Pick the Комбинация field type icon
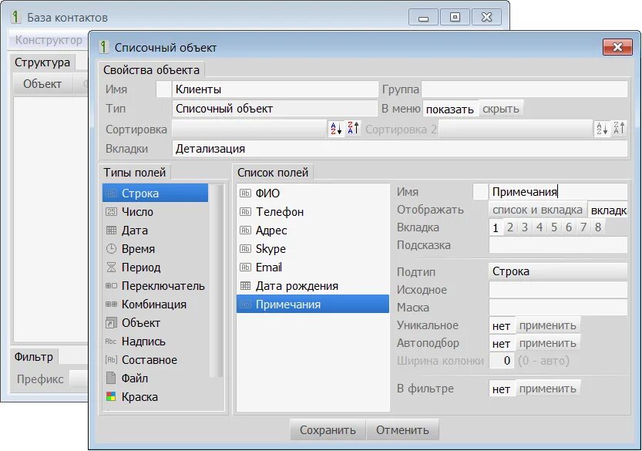 click(x=111, y=304)
